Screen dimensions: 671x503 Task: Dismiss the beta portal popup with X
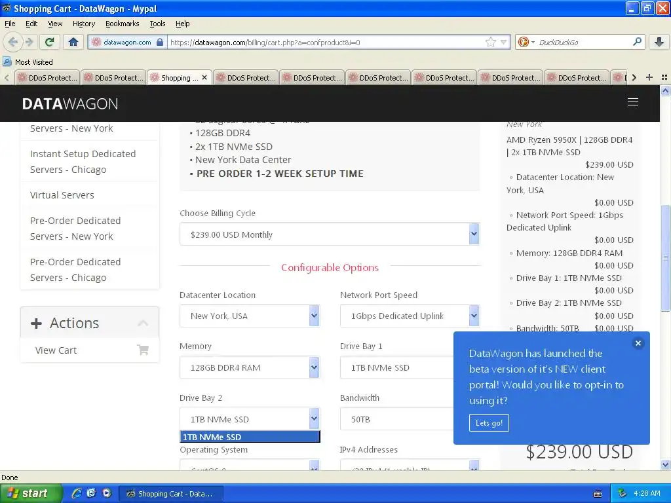tap(638, 343)
